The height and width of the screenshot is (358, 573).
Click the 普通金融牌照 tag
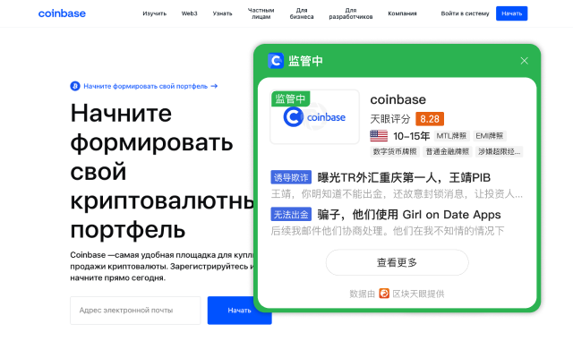[x=448, y=151]
